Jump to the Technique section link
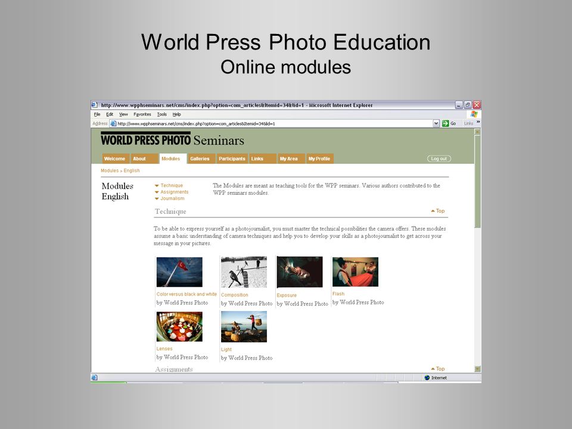The height and width of the screenshot is (429, 572). (172, 185)
